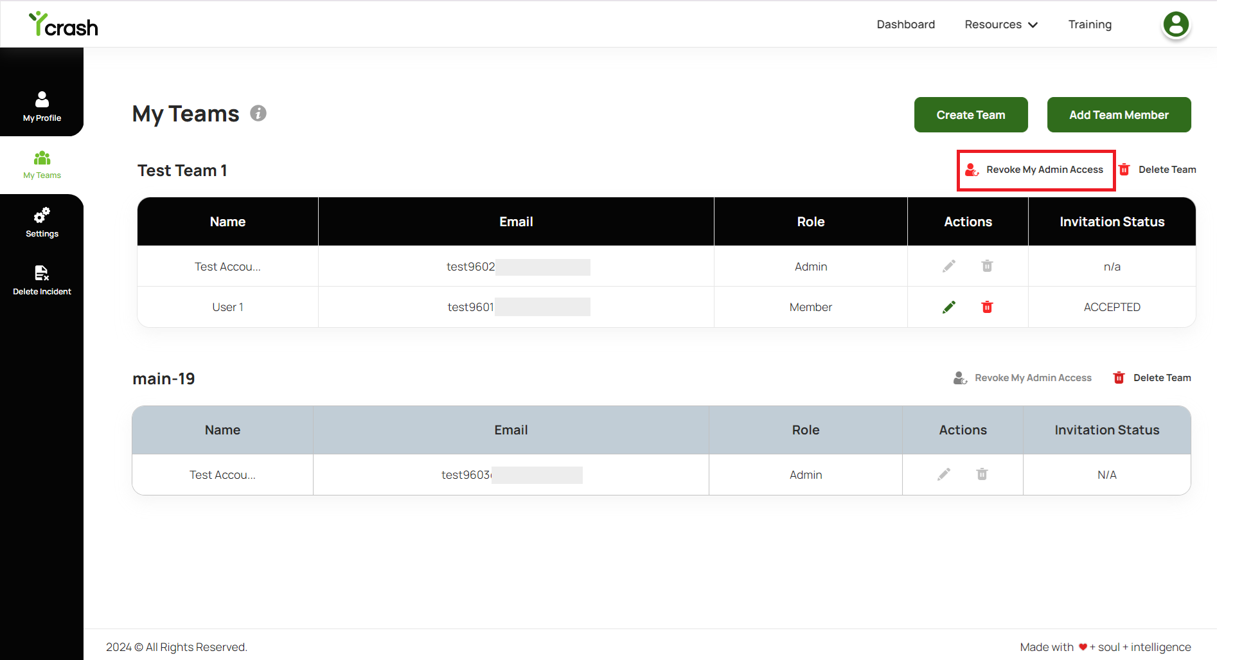This screenshot has width=1233, height=660.
Task: Click the main-19 revoke admin user icon
Action: pyautogui.click(x=961, y=378)
